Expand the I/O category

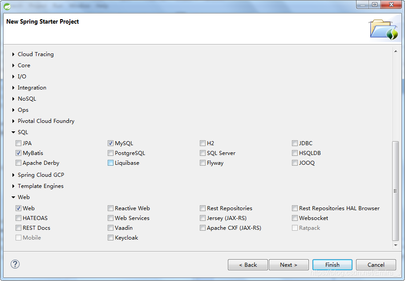point(13,77)
